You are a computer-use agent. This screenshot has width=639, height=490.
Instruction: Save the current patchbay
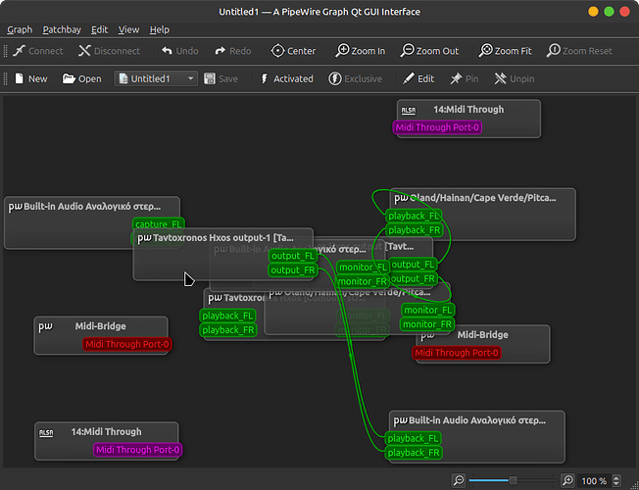coord(221,78)
